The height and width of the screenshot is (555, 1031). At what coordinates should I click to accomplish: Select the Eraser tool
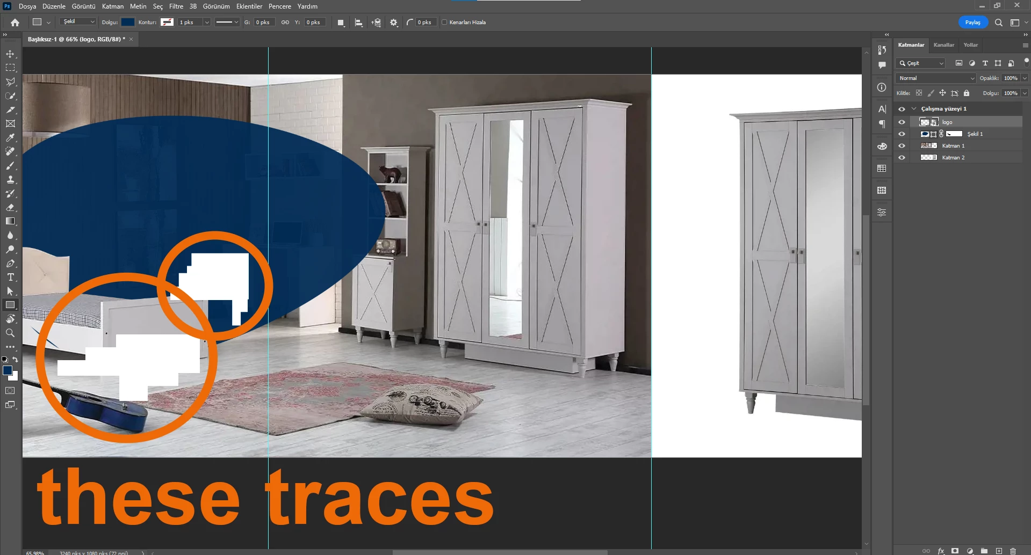click(10, 207)
